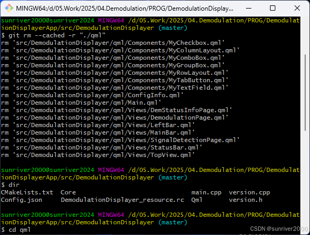Minimize the MINGW64 terminal window

click(249, 9)
